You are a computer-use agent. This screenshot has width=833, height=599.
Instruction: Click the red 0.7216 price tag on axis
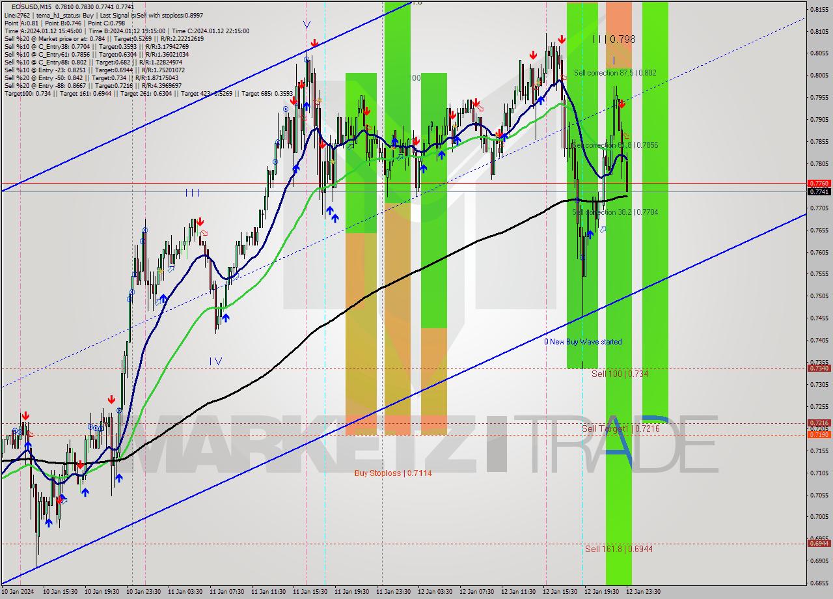(x=819, y=423)
